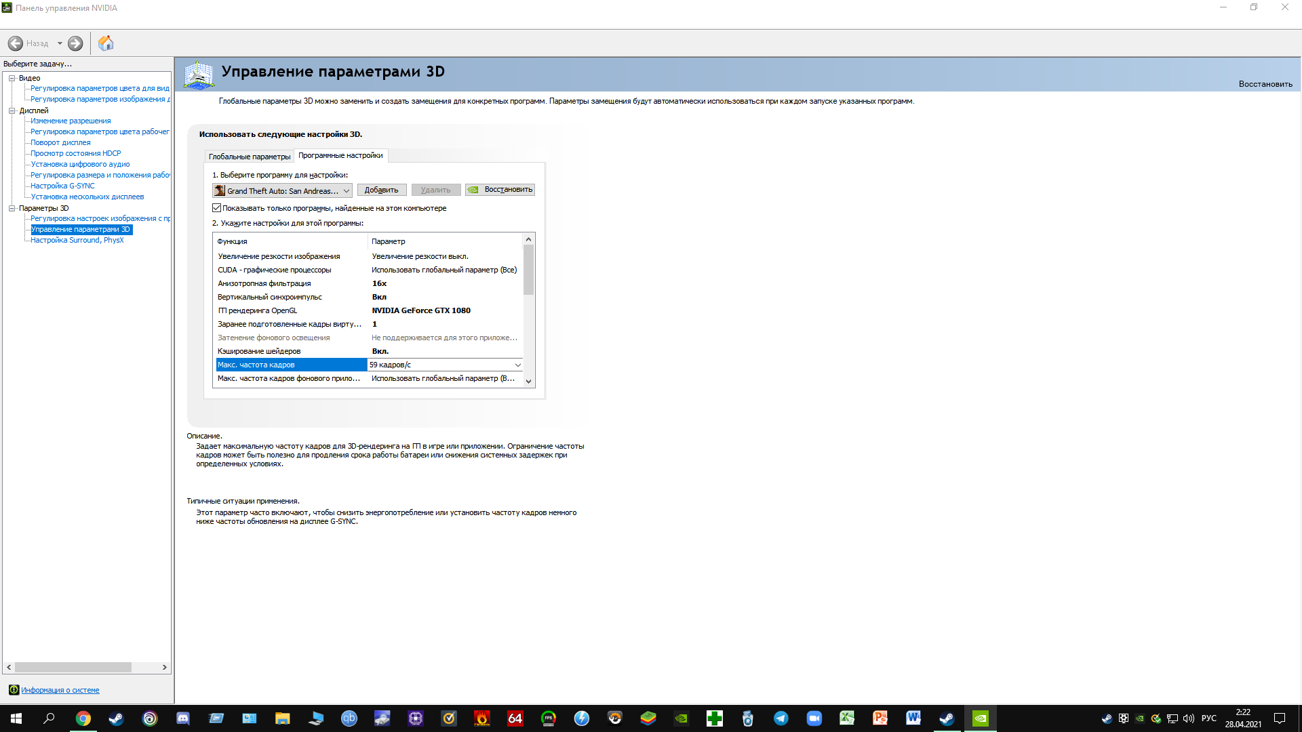Select the Программные настройки tab
This screenshot has width=1302, height=732.
pyautogui.click(x=340, y=156)
